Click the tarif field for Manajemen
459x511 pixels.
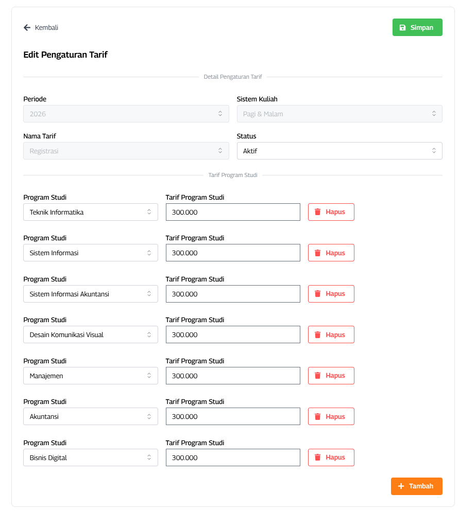(232, 376)
